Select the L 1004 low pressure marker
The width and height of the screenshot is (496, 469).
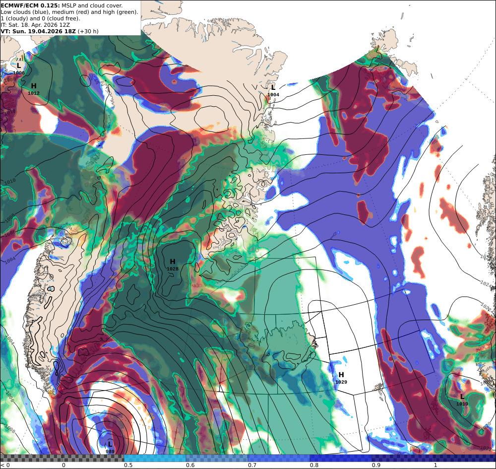[x=273, y=90]
